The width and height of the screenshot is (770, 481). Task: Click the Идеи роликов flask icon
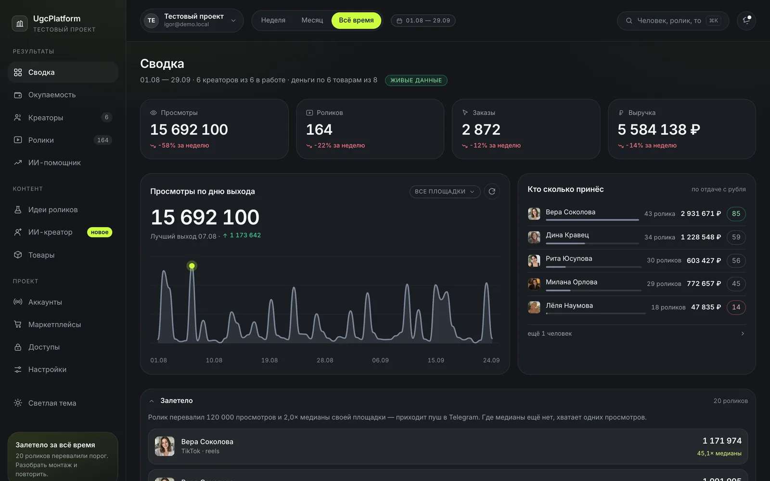point(18,210)
